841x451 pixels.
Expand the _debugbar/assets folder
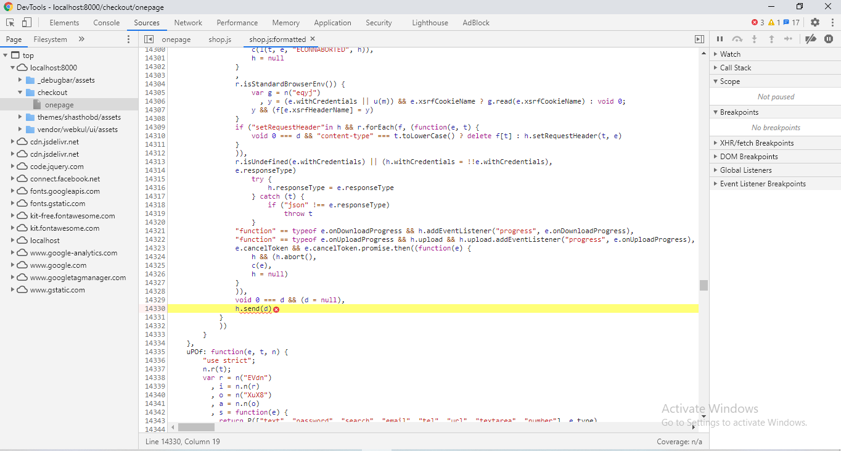tap(20, 80)
